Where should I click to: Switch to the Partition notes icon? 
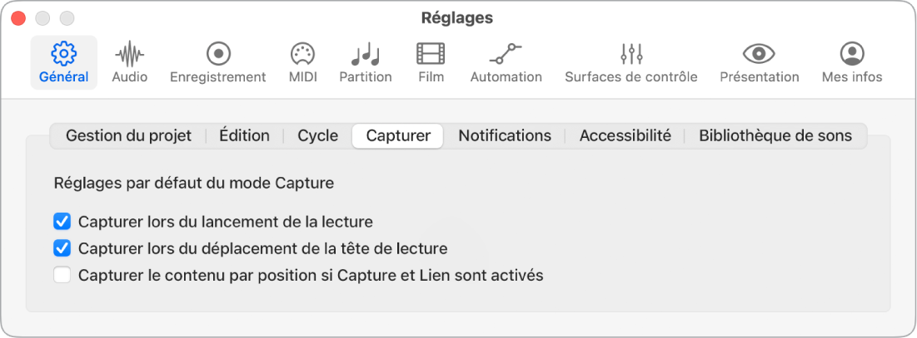(365, 55)
